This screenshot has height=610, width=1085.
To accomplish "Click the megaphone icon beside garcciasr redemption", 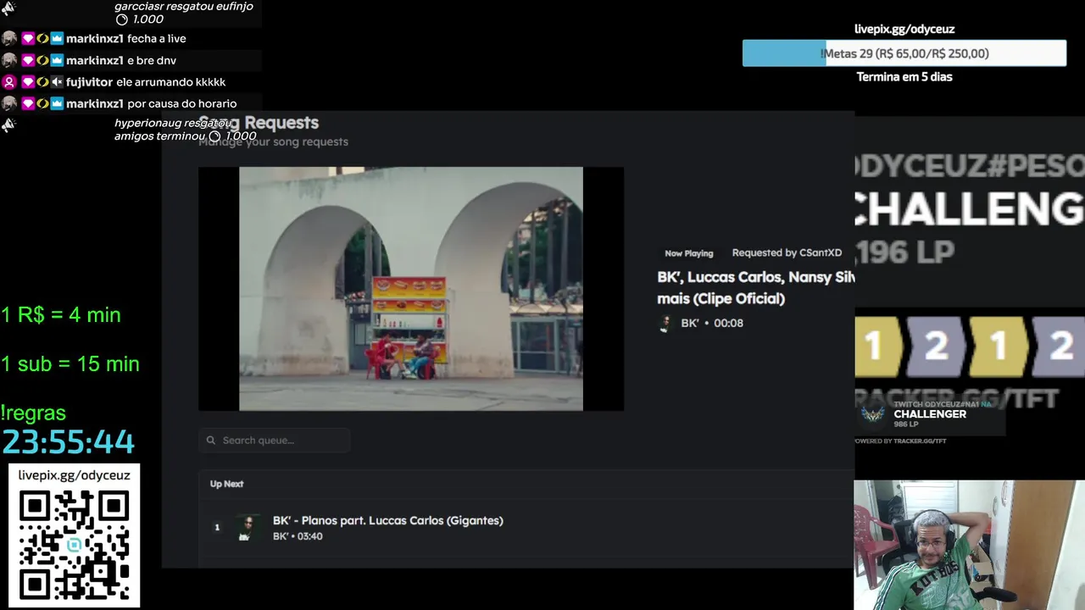I will 8,8.
